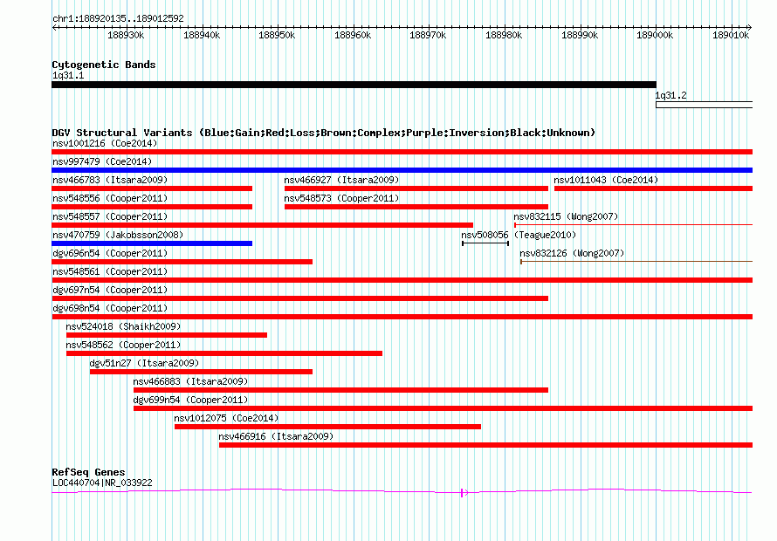Open dgv697n54 (Cooper2011) variant

point(299,298)
